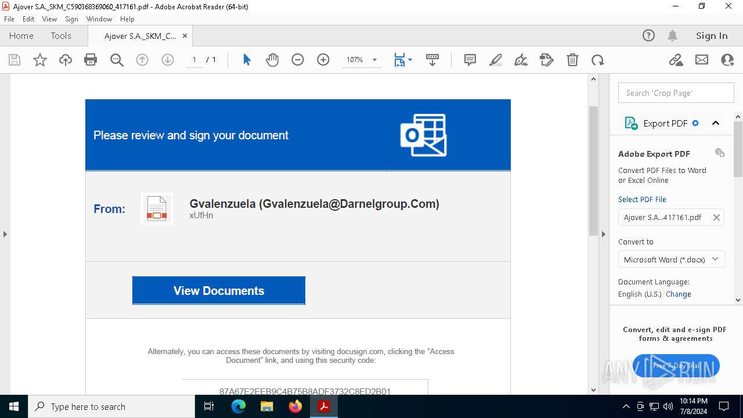
Task: Open Firefox from taskbar
Action: point(295,406)
